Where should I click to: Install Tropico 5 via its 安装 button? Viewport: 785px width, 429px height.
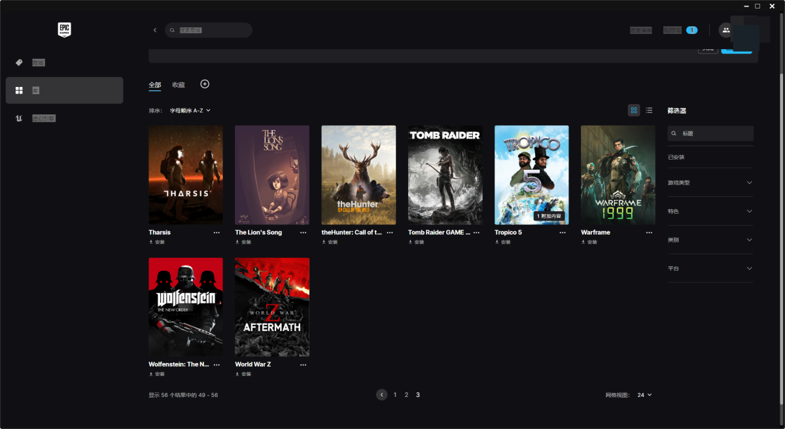pyautogui.click(x=503, y=242)
